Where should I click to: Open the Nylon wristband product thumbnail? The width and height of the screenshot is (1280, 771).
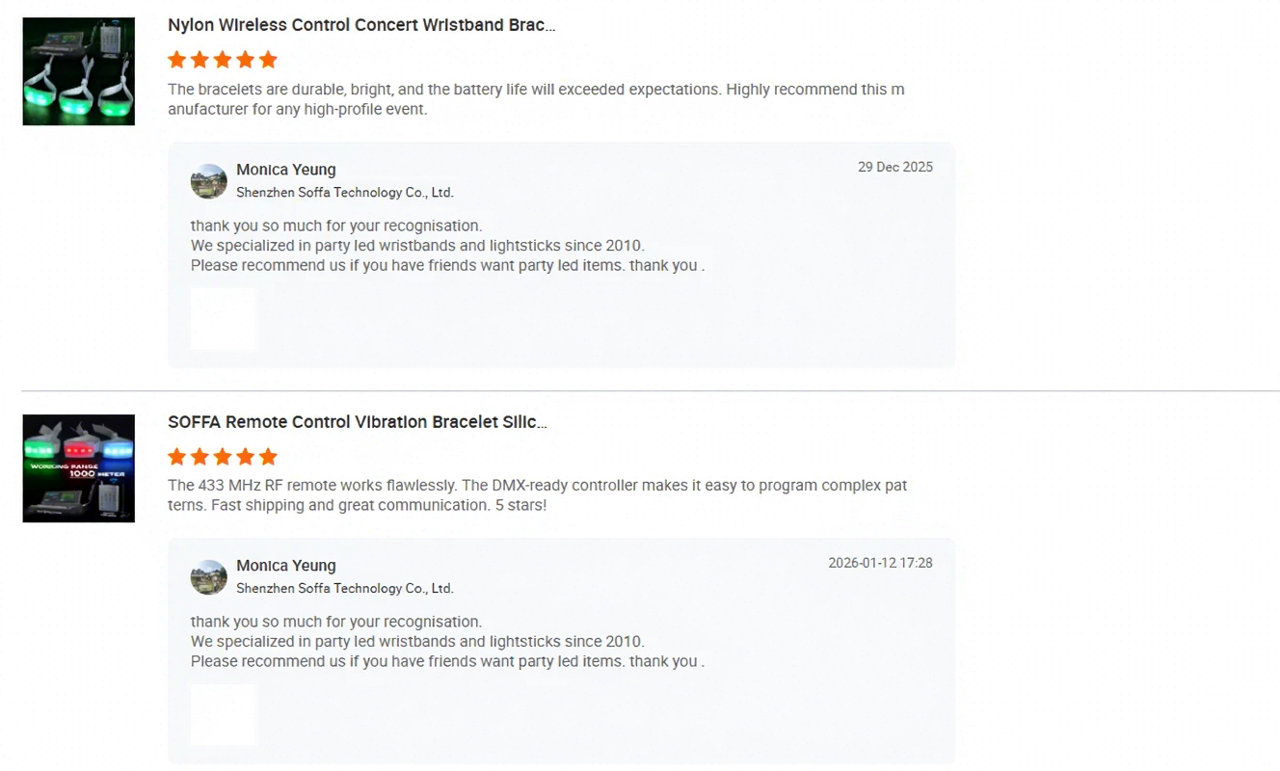pyautogui.click(x=78, y=71)
